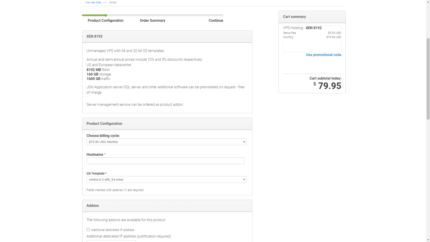Click the Continue step label
Viewport: 430px width, 242px height.
216,20
